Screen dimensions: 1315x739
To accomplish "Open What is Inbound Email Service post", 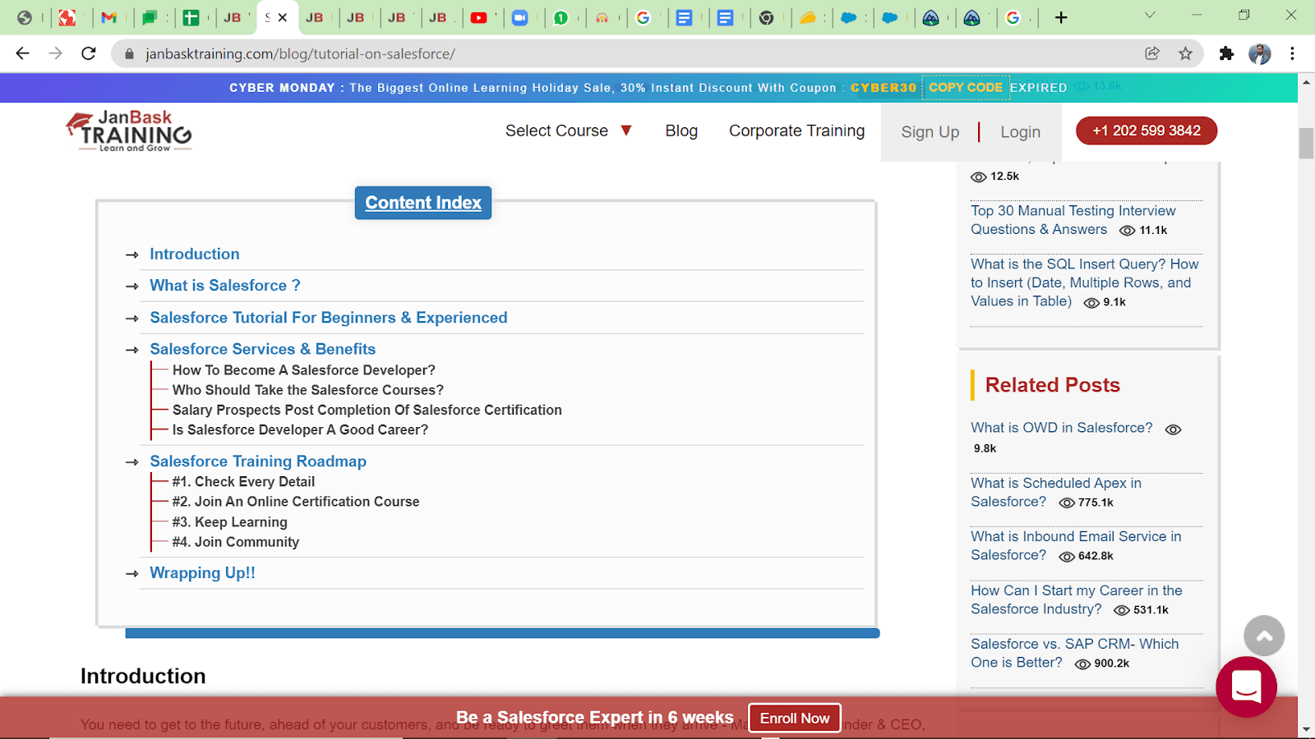I will [1076, 545].
